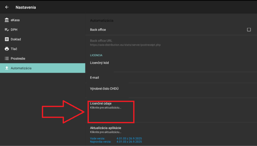Image resolution: width=257 pixels, height=146 pixels.
Task: Go to Doklad settings text label
Action: click(16, 39)
